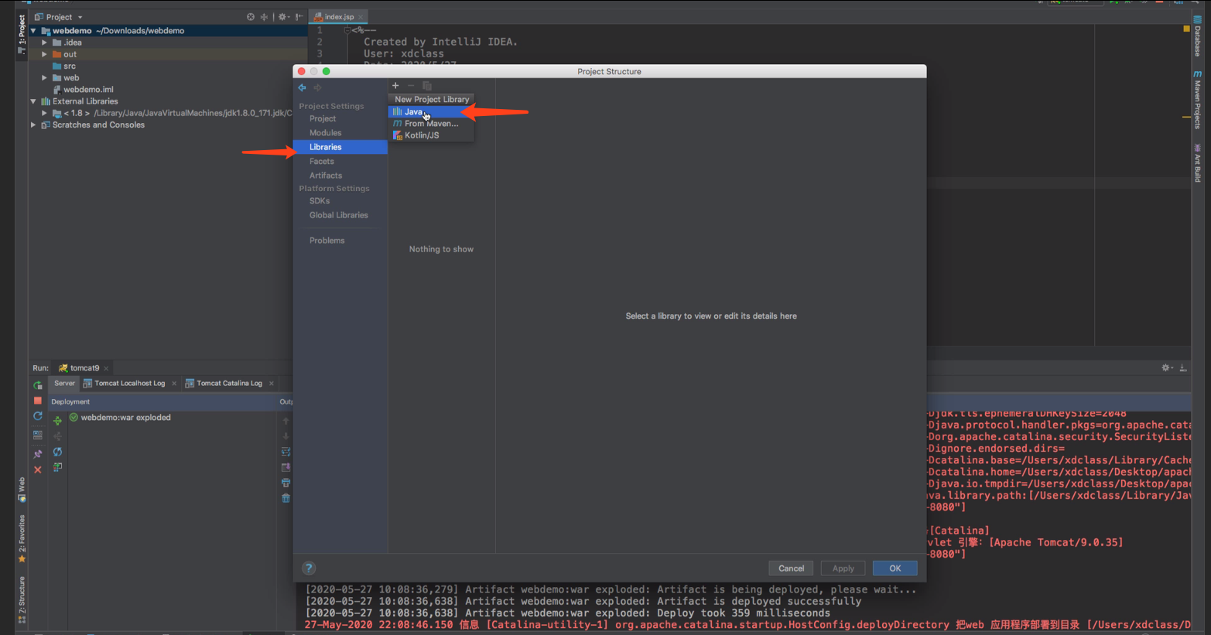
Task: Click the plus icon to add a library
Action: 395,86
